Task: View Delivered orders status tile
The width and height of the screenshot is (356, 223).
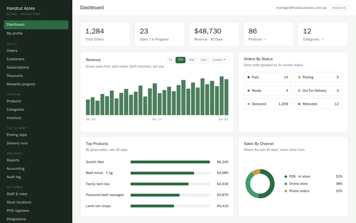Action: pyautogui.click(x=268, y=104)
